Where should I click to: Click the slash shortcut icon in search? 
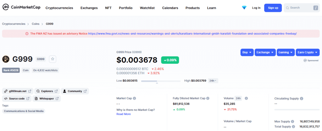coord(316,8)
